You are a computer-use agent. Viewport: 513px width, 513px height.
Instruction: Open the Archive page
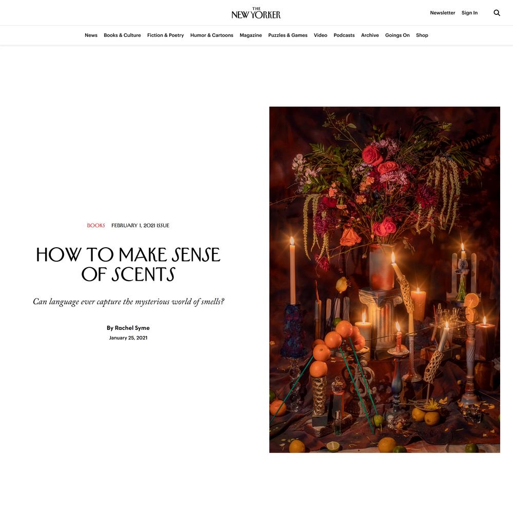coord(370,35)
